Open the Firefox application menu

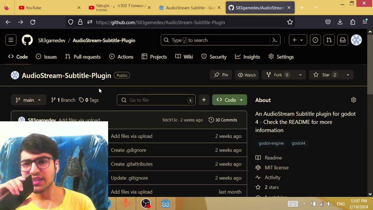pyautogui.click(x=365, y=22)
